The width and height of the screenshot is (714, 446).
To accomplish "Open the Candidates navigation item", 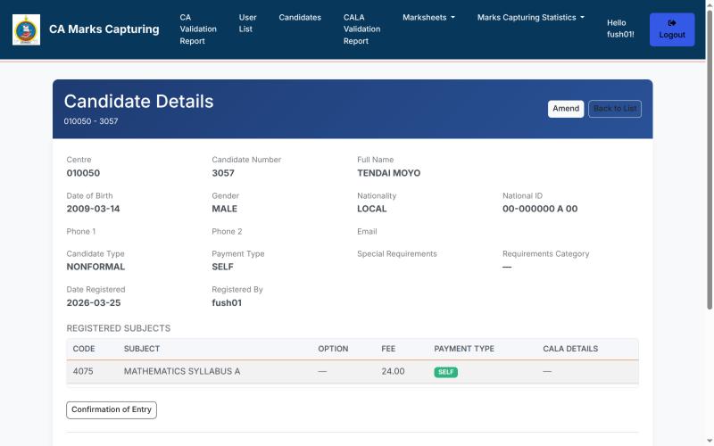I will point(300,17).
